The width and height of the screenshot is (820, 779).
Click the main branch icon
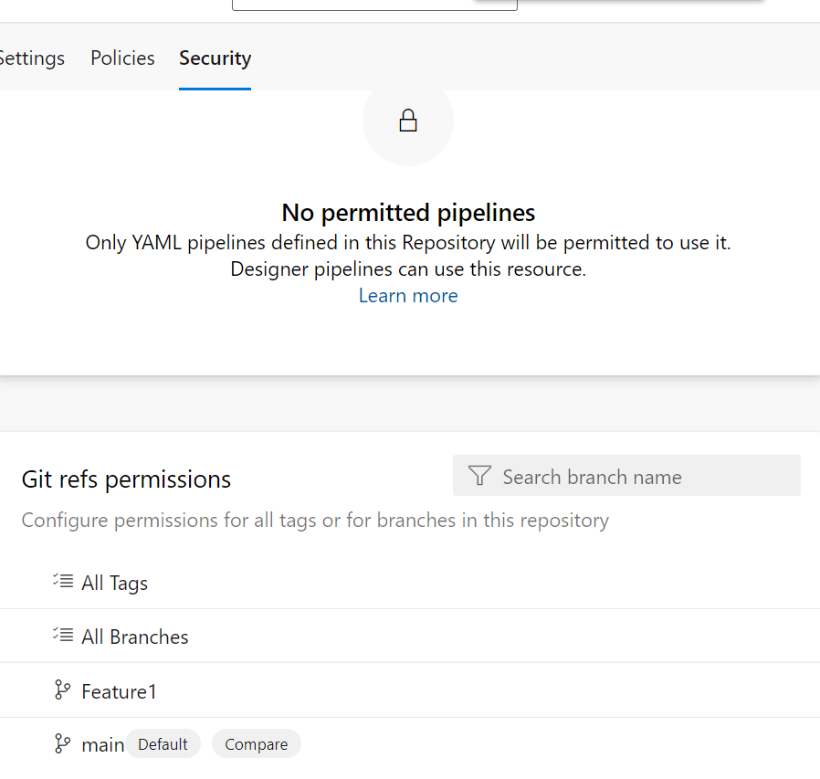[62, 743]
